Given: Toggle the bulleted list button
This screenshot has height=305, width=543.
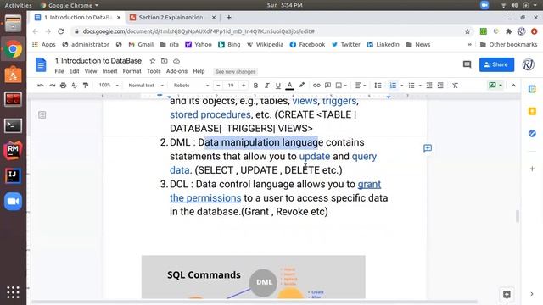Looking at the screenshot, I should pyautogui.click(x=411, y=86).
